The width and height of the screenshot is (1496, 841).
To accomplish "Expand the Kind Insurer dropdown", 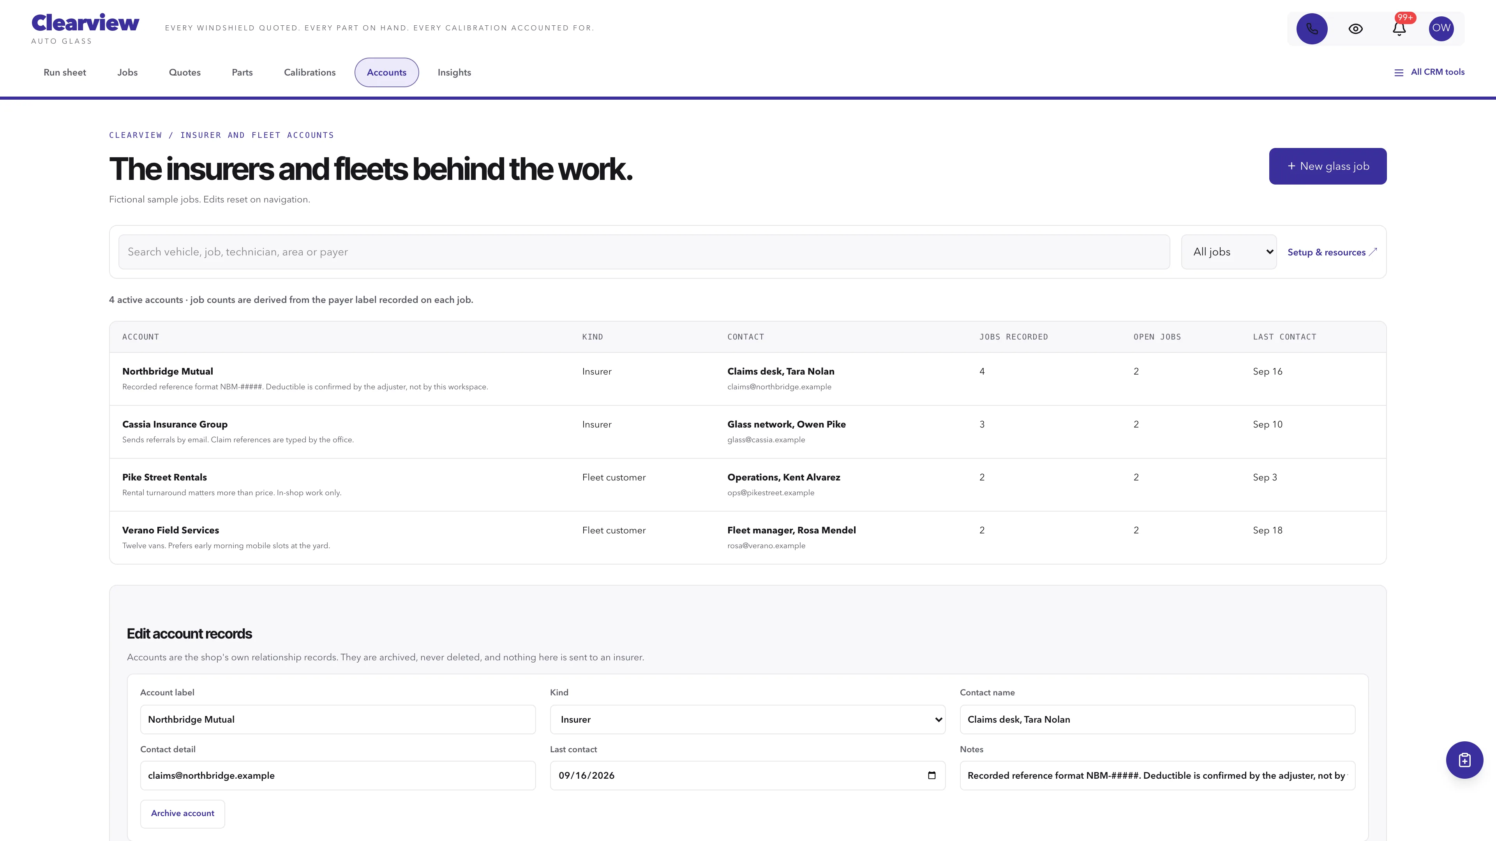I will pos(748,719).
